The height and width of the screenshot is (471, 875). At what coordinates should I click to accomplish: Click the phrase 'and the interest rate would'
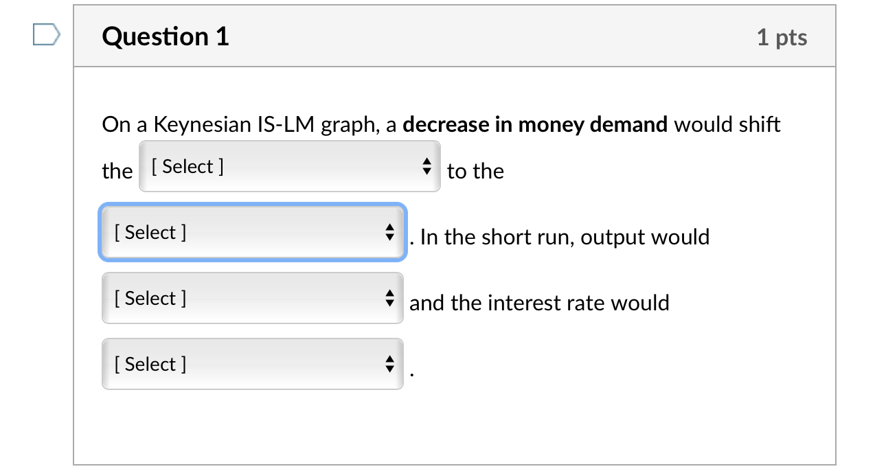(539, 303)
